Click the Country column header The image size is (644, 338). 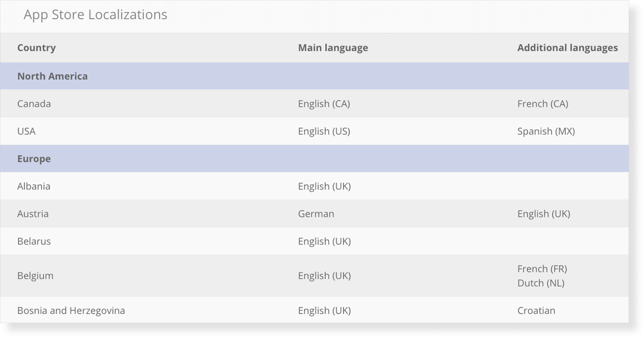pyautogui.click(x=37, y=48)
